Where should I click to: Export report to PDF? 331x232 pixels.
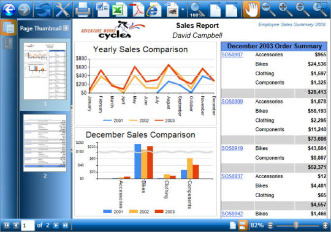pyautogui.click(x=137, y=9)
